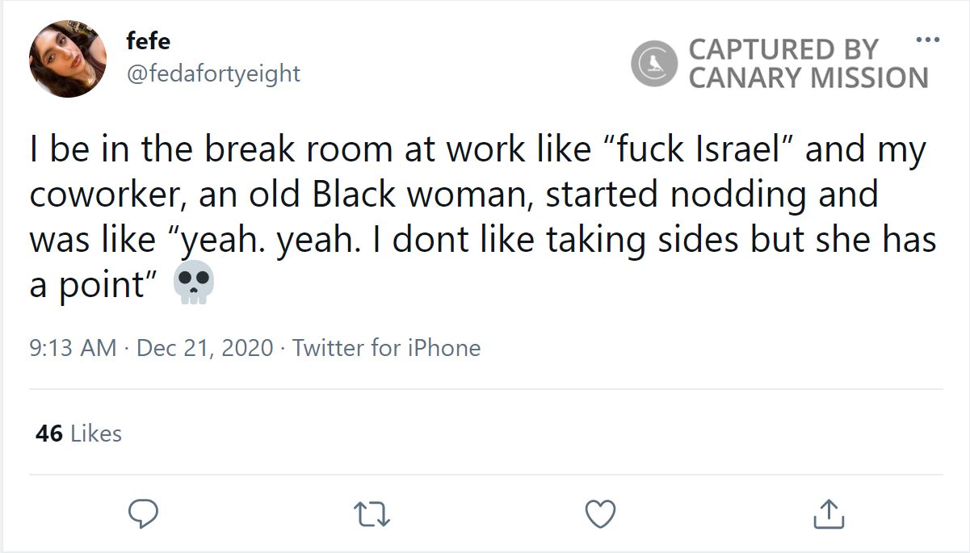This screenshot has height=553, width=970.
Task: Click the 9:13 AM timestamp
Action: (x=73, y=348)
